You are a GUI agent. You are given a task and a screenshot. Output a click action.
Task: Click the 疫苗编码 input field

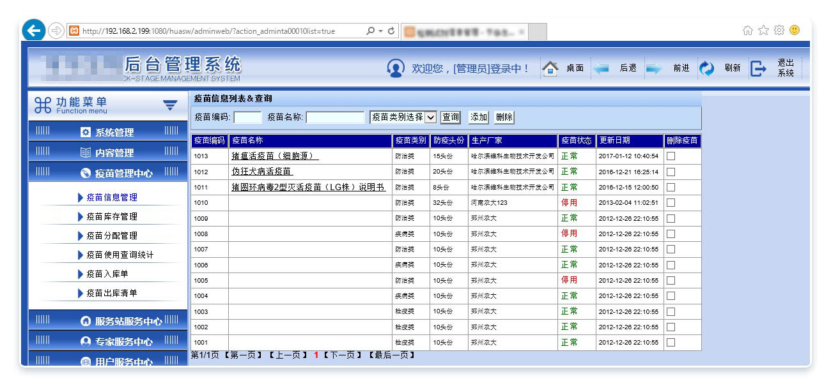pyautogui.click(x=248, y=117)
